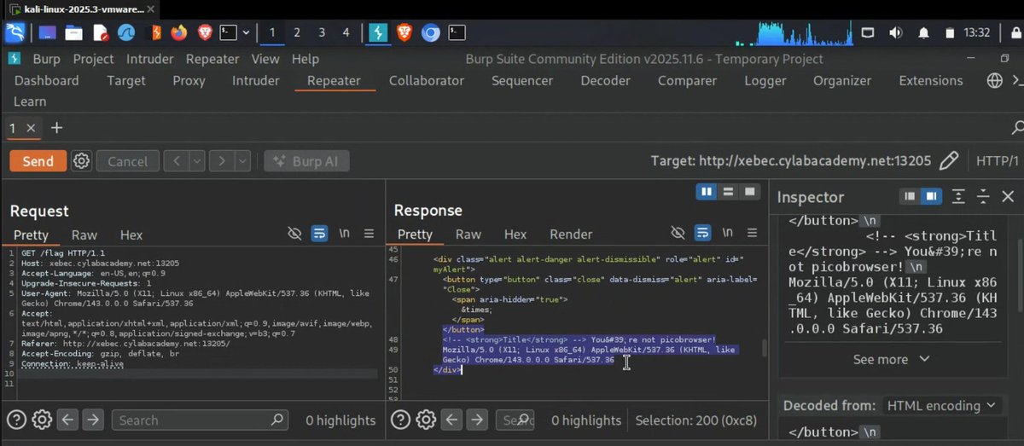Open Request panel hamburger options menu

tap(369, 233)
